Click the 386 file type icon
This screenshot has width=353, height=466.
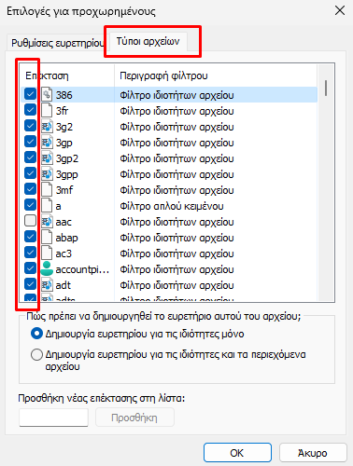click(x=47, y=94)
